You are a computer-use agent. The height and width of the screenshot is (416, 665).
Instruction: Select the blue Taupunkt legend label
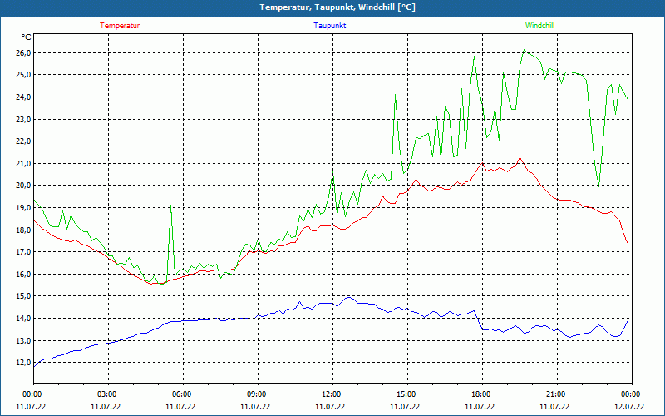click(330, 26)
